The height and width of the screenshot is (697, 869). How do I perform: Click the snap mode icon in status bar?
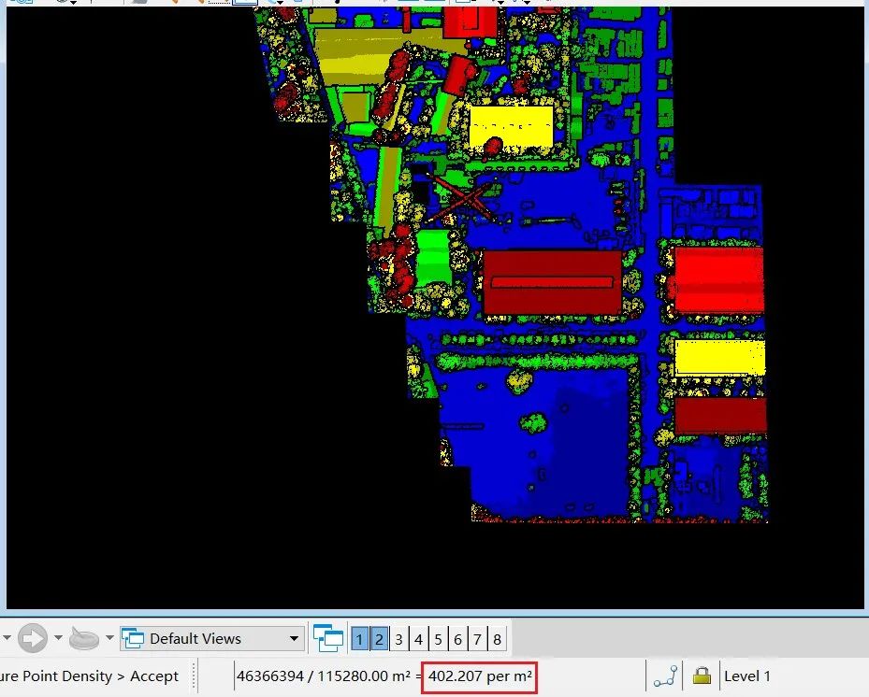pos(665,676)
